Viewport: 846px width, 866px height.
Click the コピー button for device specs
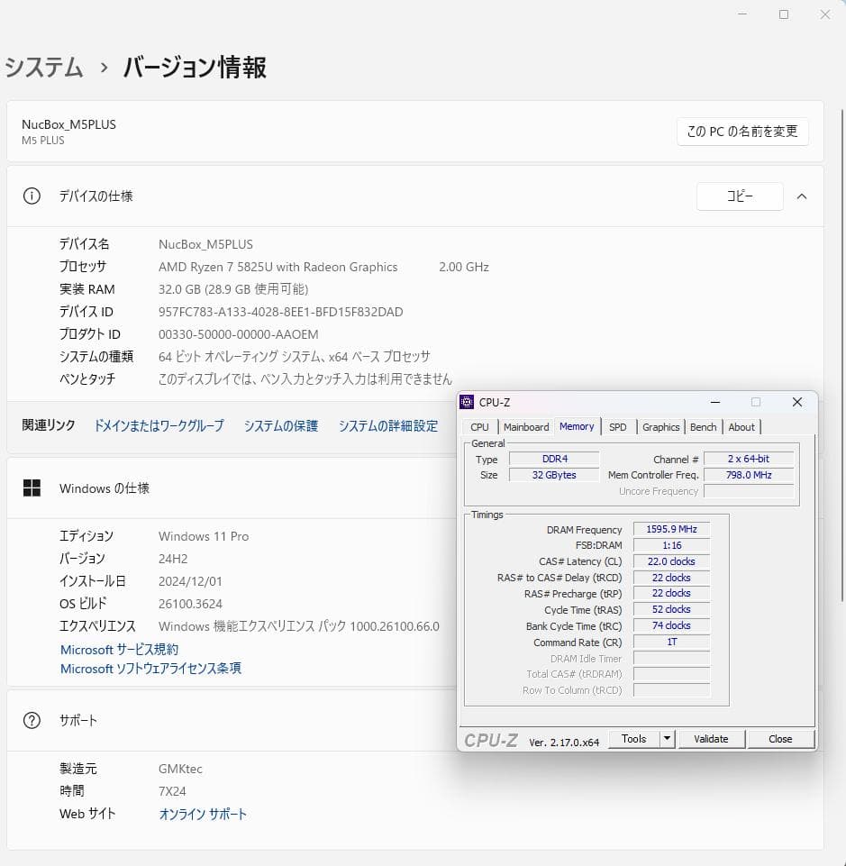click(x=739, y=196)
